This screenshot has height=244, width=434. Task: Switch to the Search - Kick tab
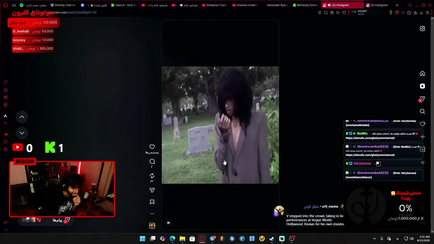(x=123, y=5)
